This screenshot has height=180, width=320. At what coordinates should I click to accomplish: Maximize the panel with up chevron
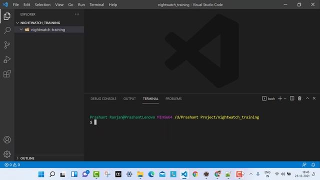tap(307, 98)
